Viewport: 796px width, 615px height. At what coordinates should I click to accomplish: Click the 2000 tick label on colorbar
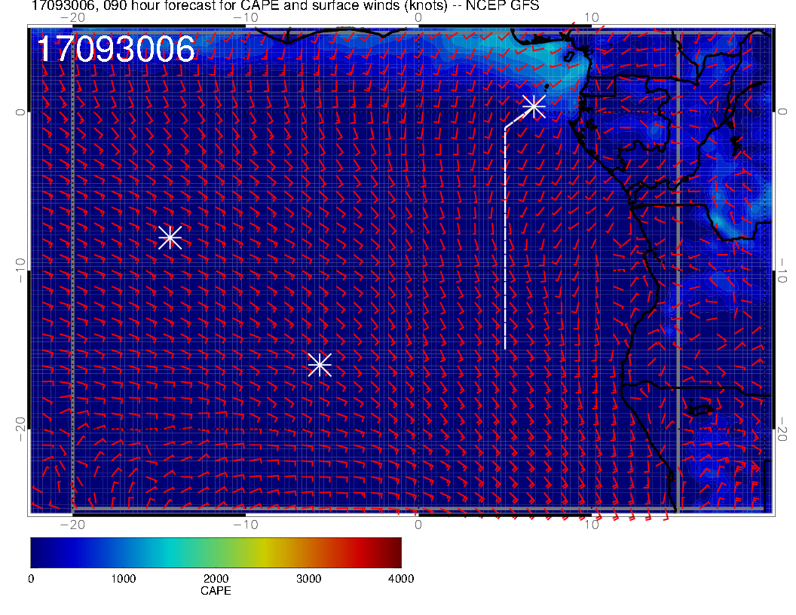pos(216,578)
